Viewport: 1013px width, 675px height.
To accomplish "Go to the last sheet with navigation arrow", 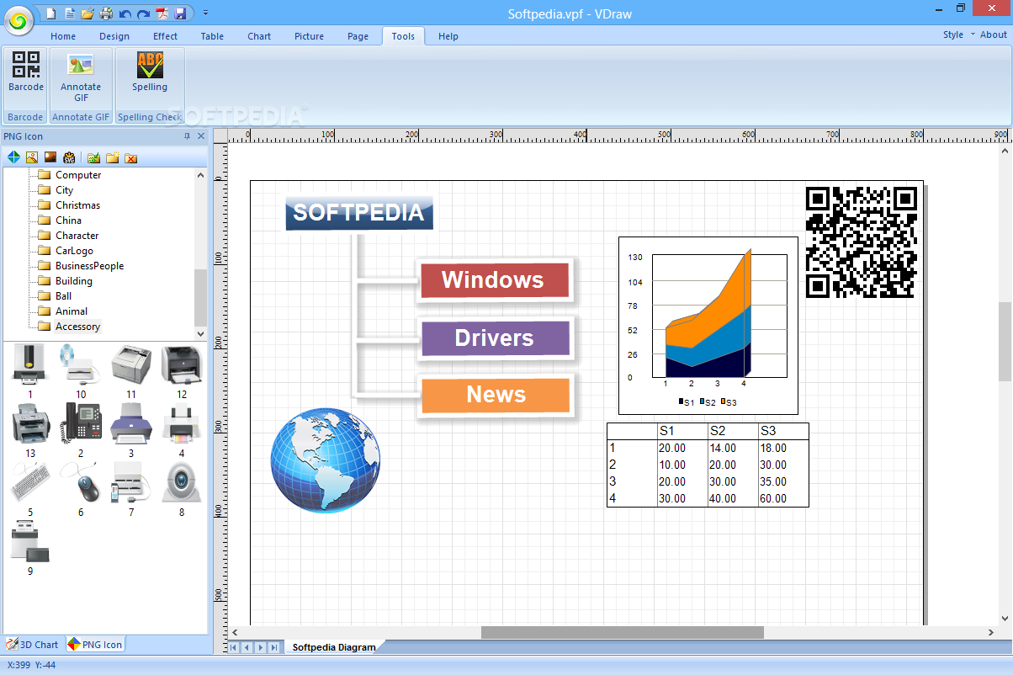I will point(274,647).
